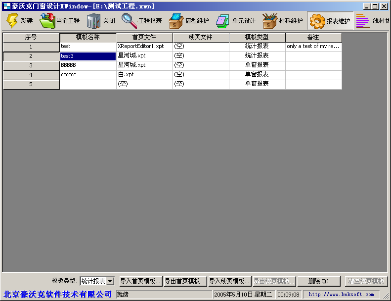Click the 新建 lightning bolt icon
The image size is (391, 301).
12,20
